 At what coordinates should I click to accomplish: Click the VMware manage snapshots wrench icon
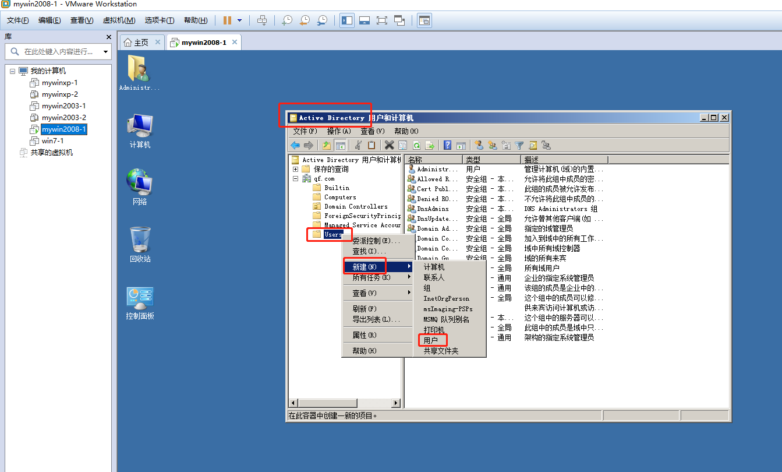coord(322,20)
